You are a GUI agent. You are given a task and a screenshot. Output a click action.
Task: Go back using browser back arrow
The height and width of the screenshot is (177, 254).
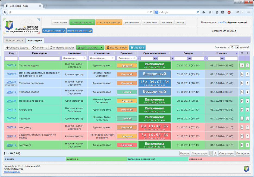pos(5,12)
